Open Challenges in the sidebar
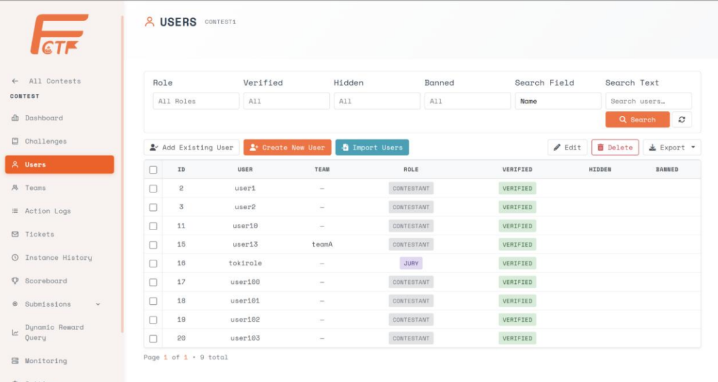Image resolution: width=718 pixels, height=382 pixels. [x=59, y=141]
